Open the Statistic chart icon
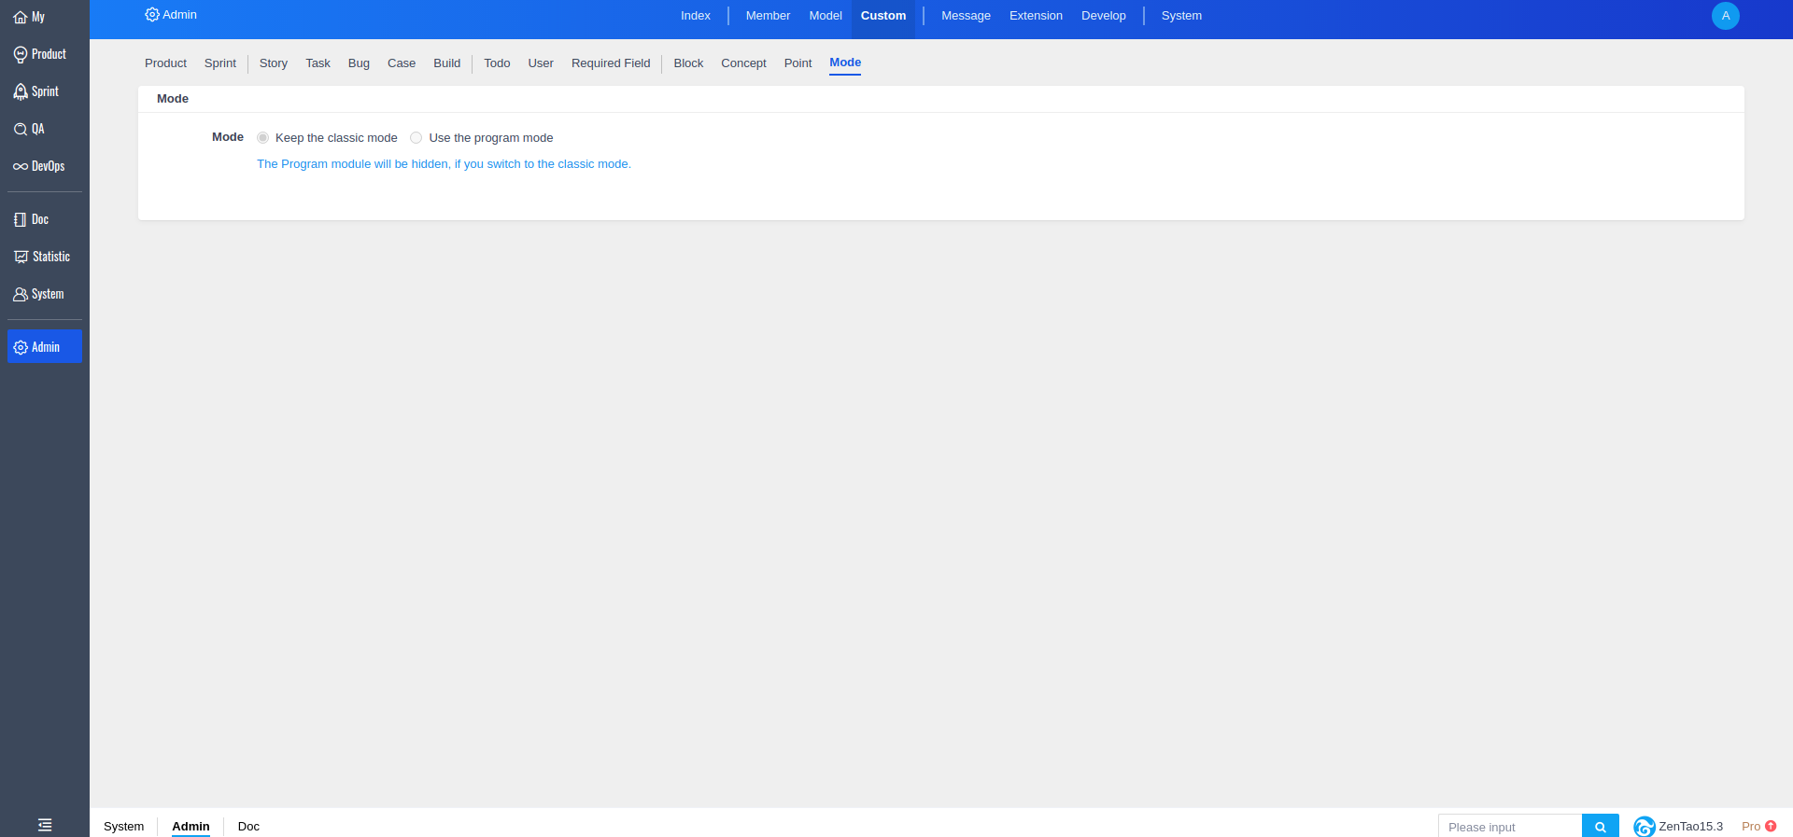 pos(21,257)
